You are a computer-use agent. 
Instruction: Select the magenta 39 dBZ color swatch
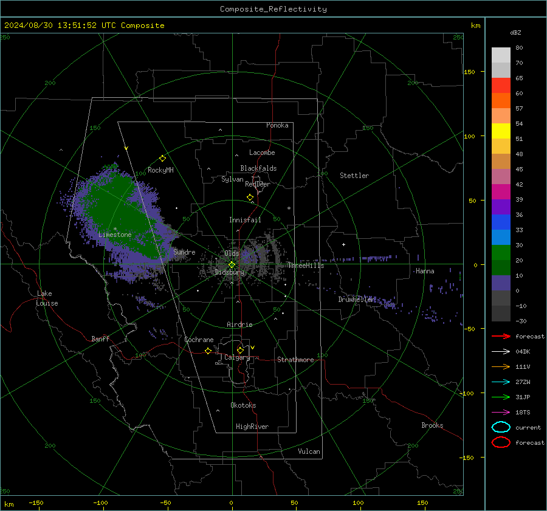[501, 192]
